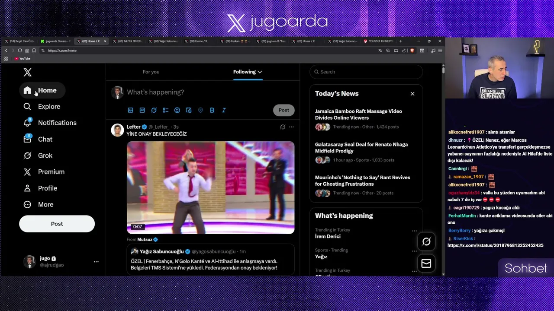
Task: Open Grok from the sidebar
Action: pyautogui.click(x=38, y=155)
